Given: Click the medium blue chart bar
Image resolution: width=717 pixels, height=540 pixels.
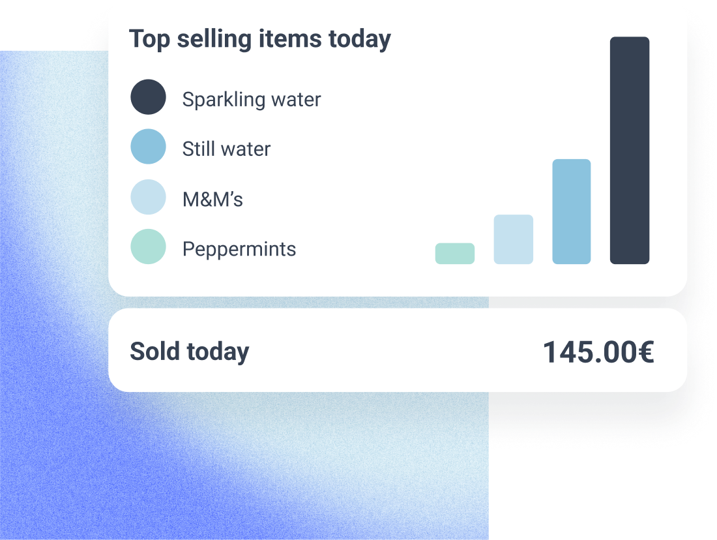Looking at the screenshot, I should point(572,212).
